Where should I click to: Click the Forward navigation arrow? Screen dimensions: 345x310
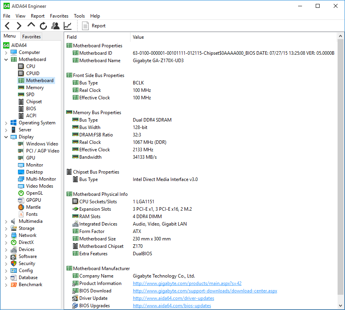point(19,26)
